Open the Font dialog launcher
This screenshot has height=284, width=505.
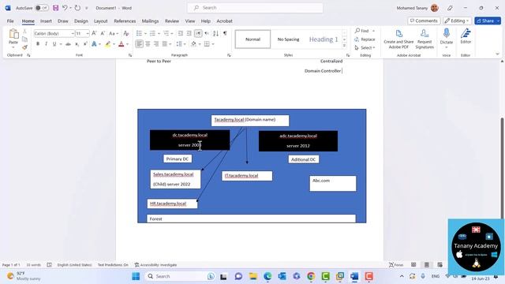pos(130,55)
